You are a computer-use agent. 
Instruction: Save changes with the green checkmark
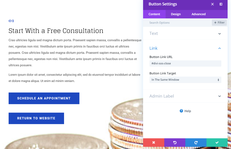click(217, 142)
